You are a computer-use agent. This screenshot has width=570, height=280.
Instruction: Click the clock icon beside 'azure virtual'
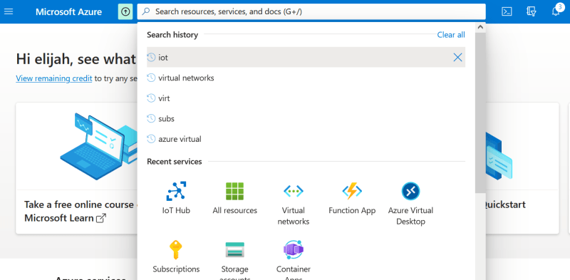(151, 139)
